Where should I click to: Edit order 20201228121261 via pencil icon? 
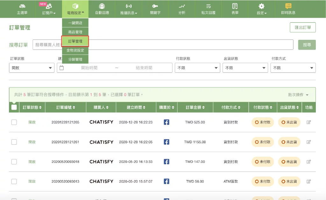click(x=308, y=142)
